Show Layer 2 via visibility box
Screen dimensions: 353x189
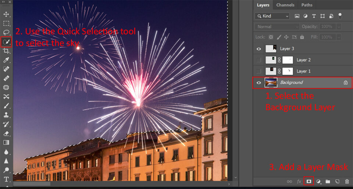pos(259,60)
